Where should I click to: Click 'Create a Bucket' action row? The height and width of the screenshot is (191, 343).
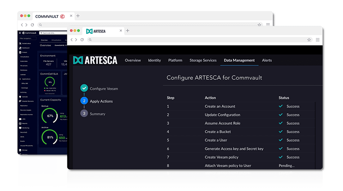tap(241, 132)
